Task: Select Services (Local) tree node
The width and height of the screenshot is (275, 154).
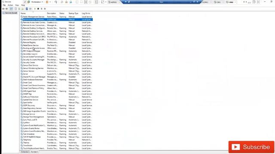Action: 10,13
